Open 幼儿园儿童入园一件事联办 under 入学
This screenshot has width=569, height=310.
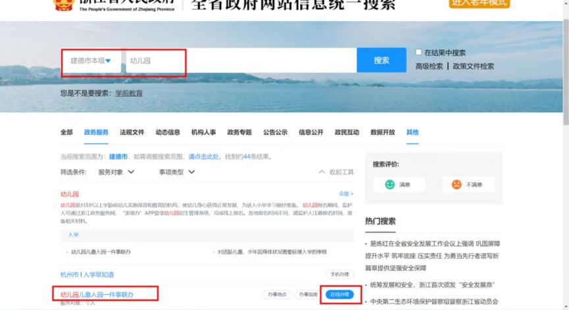coord(101,251)
